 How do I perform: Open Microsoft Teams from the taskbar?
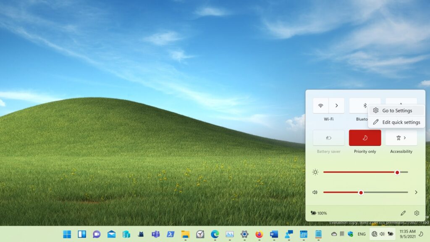click(156, 234)
